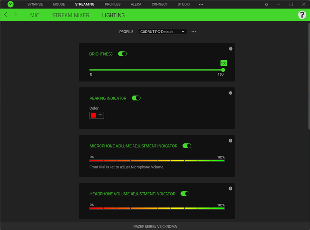Click the red peaking color swatch

click(93, 115)
